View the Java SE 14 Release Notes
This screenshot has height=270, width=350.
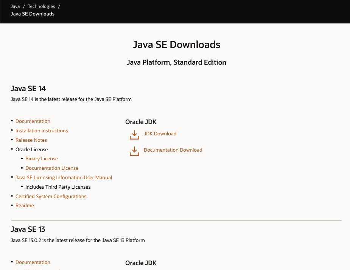coord(31,140)
